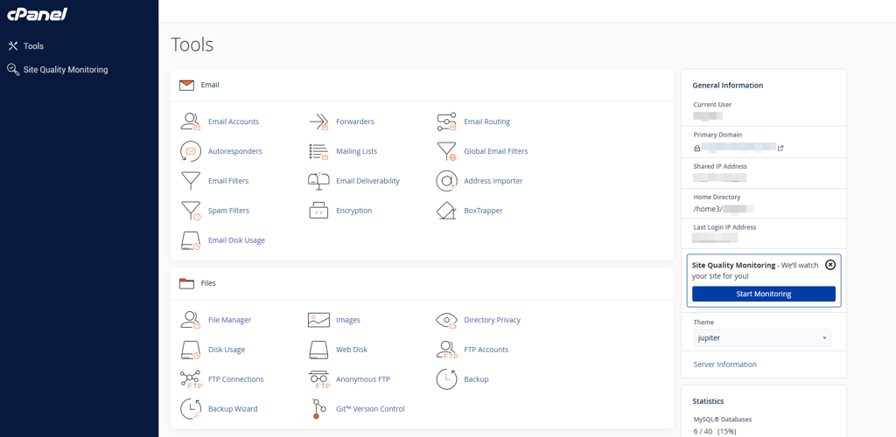
Task: Click the FTP Accounts icon
Action: coord(446,350)
